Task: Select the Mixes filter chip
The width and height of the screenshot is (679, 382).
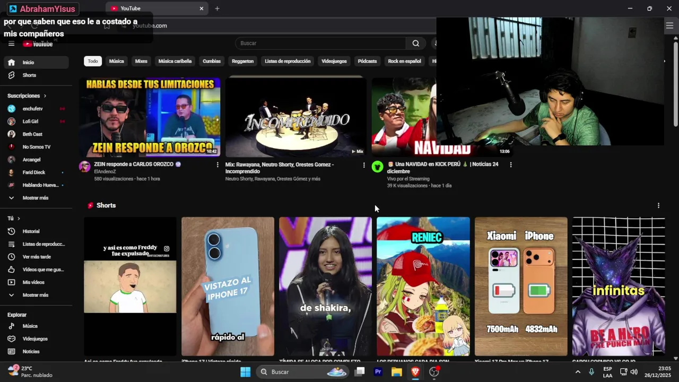Action: pyautogui.click(x=141, y=61)
